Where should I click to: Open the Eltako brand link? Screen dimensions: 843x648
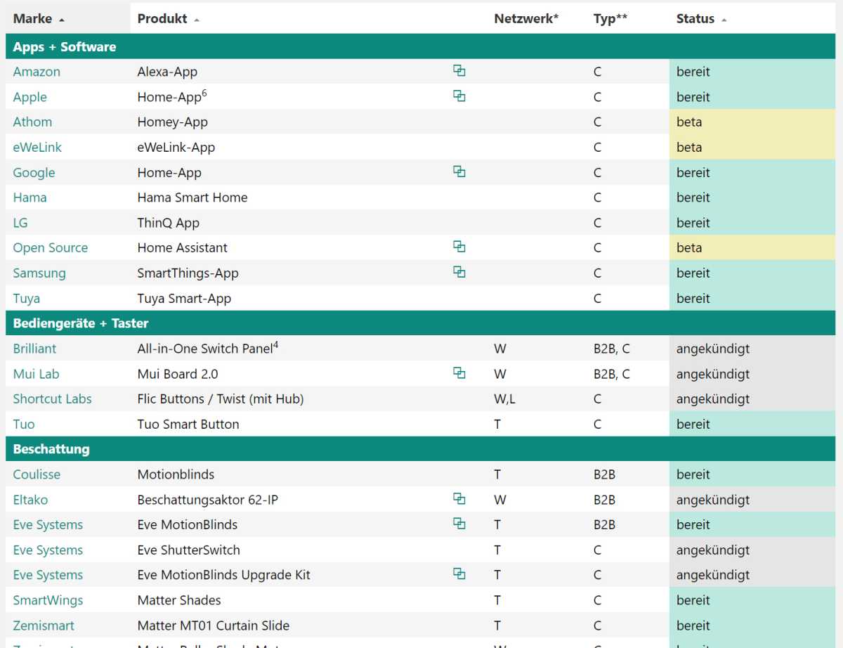[x=30, y=500]
